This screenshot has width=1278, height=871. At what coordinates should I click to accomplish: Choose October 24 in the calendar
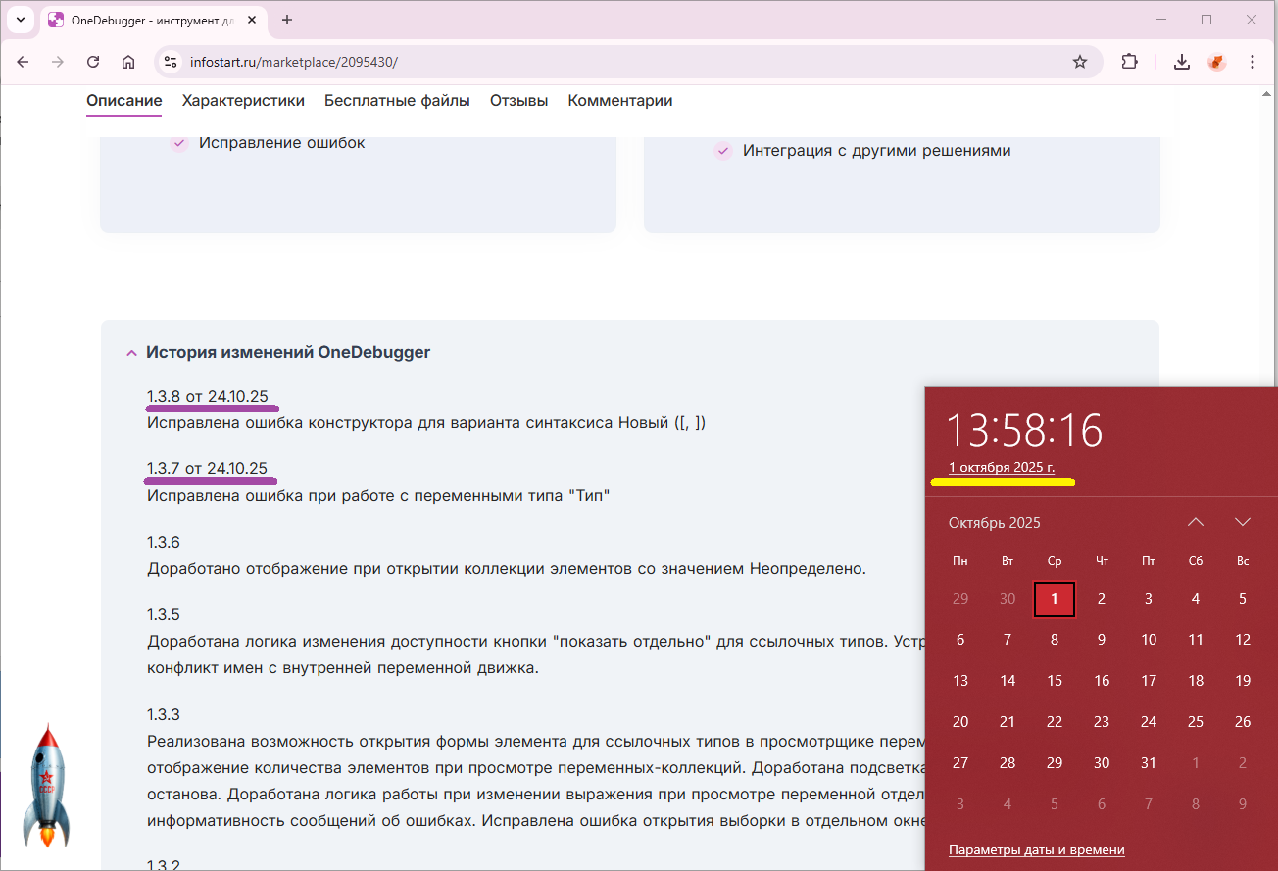point(1149,722)
